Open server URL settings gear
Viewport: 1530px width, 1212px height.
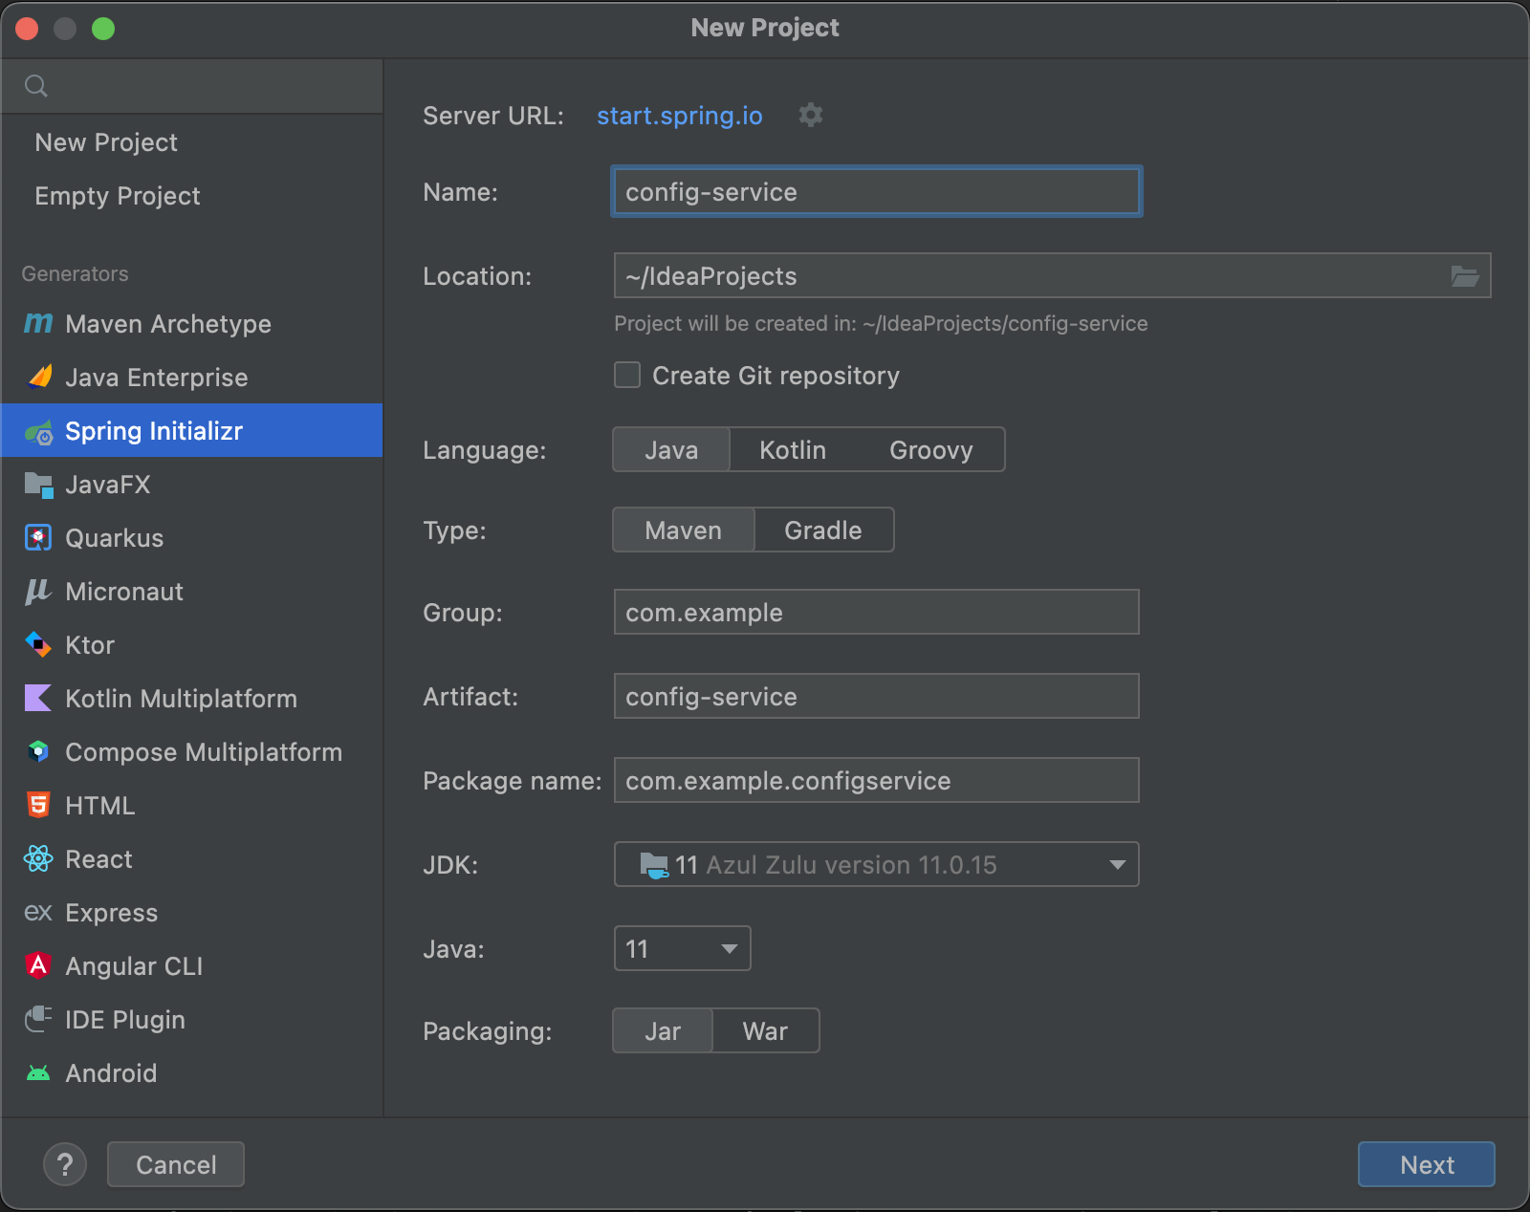[811, 116]
